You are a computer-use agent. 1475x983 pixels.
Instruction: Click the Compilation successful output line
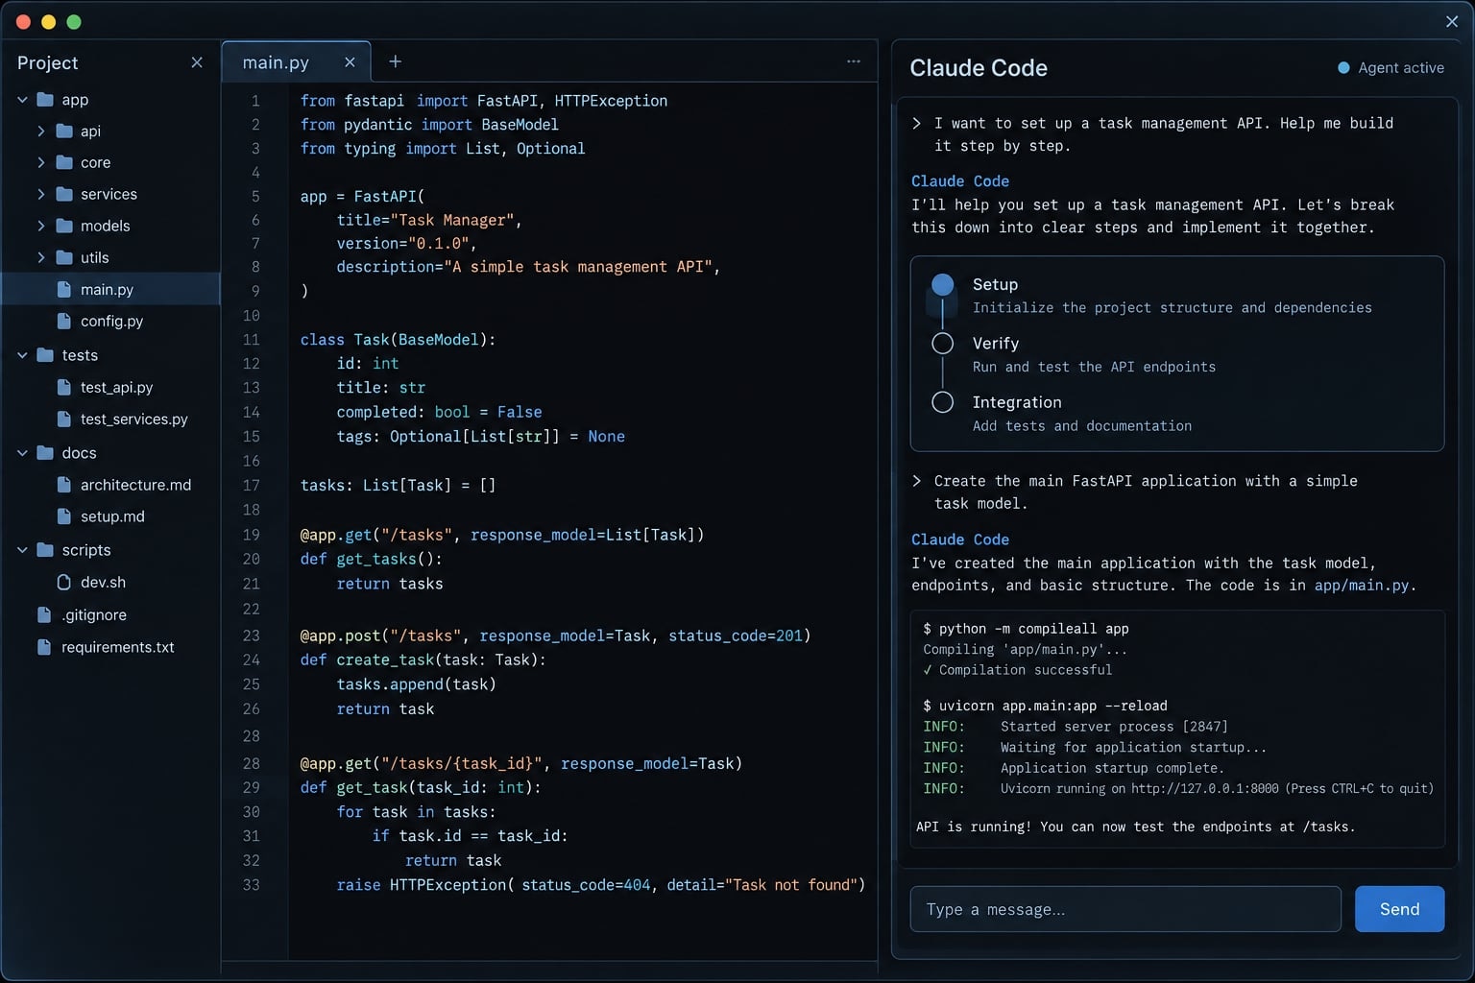coord(1017,670)
